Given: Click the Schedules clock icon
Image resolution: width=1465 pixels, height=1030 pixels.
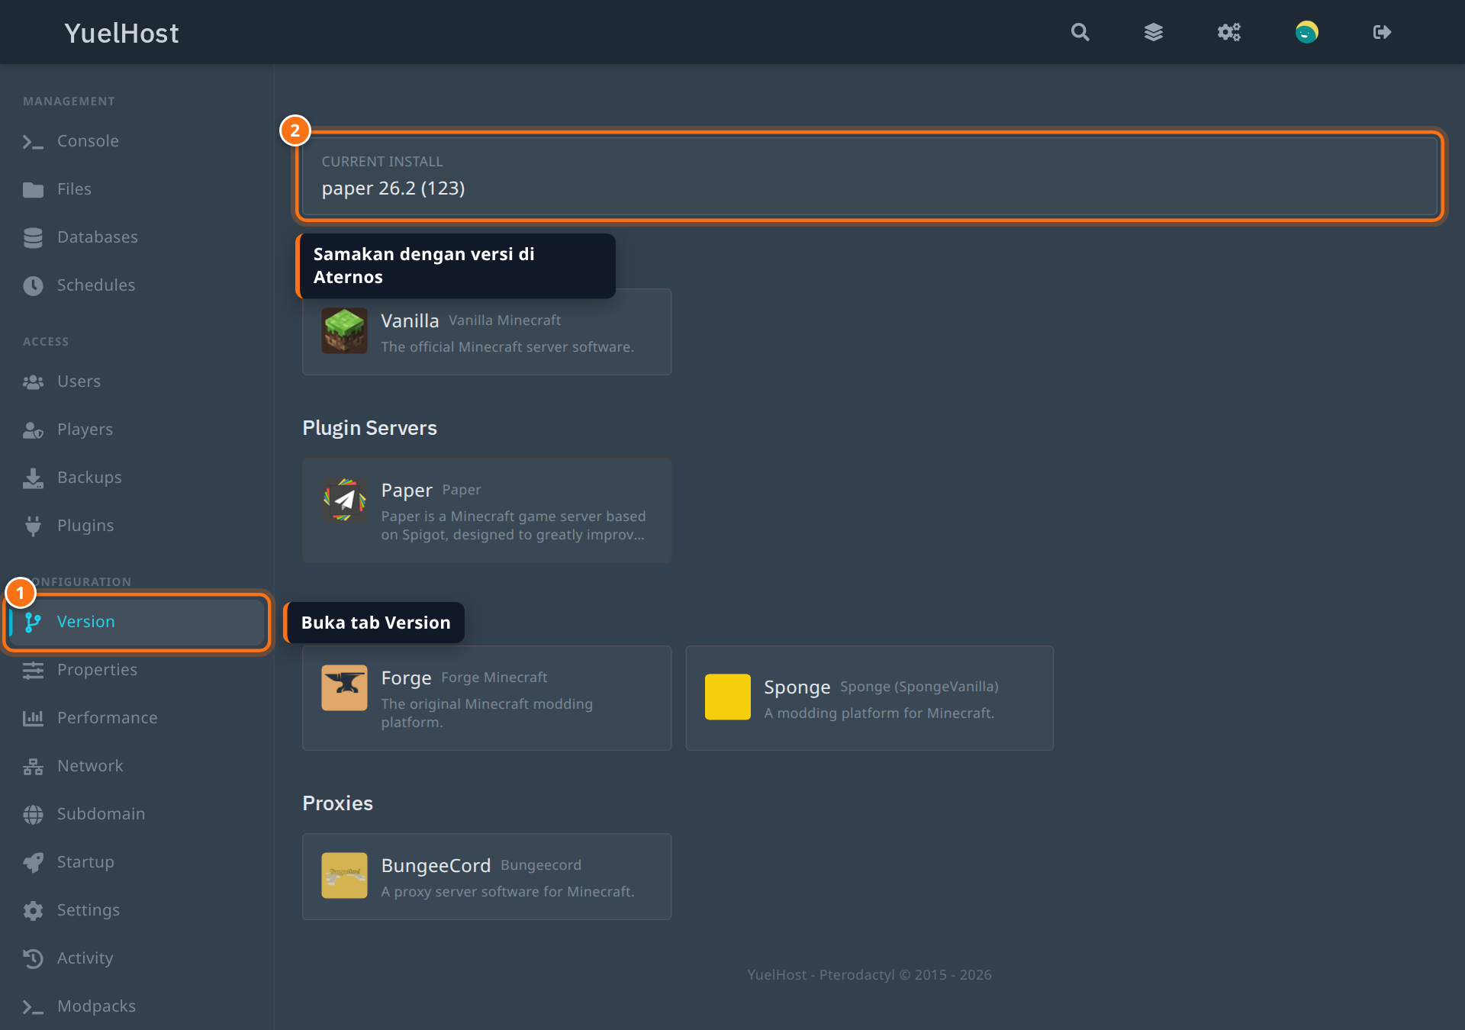Looking at the screenshot, I should [x=33, y=285].
